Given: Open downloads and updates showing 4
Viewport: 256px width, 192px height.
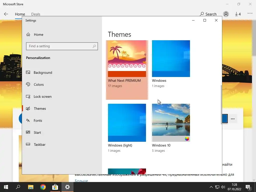Looking at the screenshot, I should pos(238,14).
